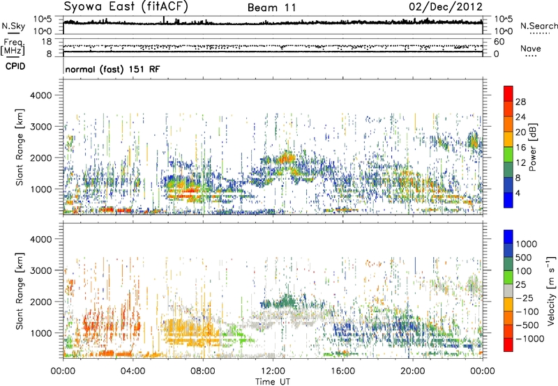The width and height of the screenshot is (558, 386).
Task: Click the blue bottom swatch on Power colorbar
Action: click(508, 200)
